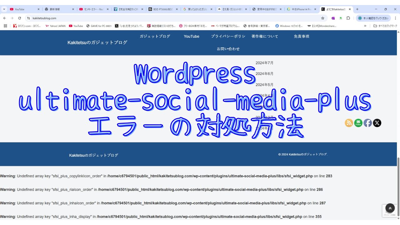Switch to the モンキーエラー YouTube tab

(x=93, y=9)
